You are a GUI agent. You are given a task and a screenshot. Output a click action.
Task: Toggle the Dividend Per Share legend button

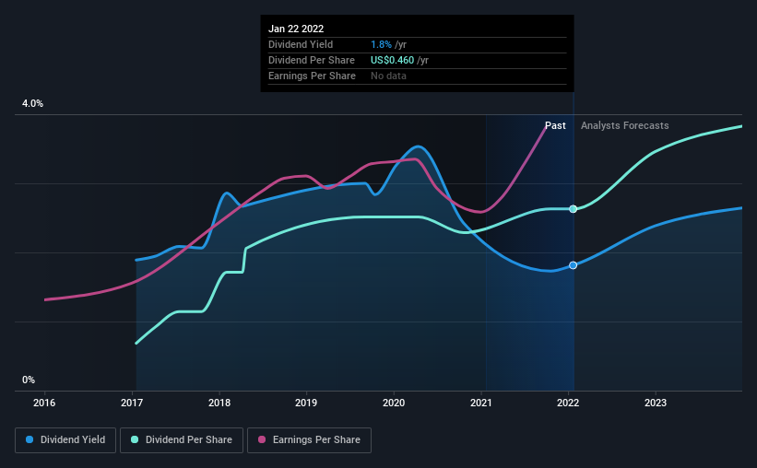(x=182, y=440)
